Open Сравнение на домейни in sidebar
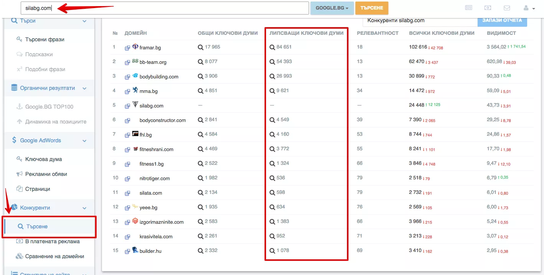The height and width of the screenshot is (275, 544). [x=54, y=256]
